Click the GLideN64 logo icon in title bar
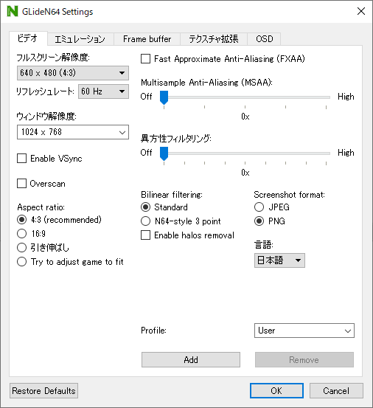This screenshot has width=373, height=408. pyautogui.click(x=13, y=12)
